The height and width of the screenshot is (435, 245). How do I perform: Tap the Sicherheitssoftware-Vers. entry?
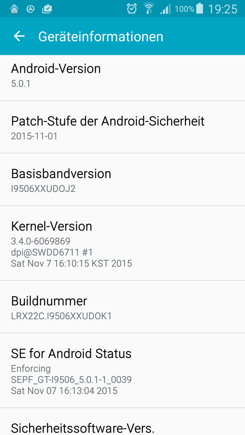click(122, 422)
